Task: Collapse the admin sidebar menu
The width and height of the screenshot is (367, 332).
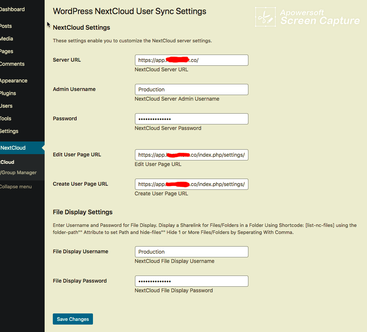Action: (16, 186)
